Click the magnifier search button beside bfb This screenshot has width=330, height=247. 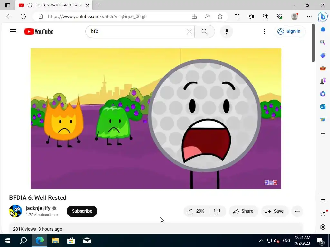pyautogui.click(x=205, y=32)
